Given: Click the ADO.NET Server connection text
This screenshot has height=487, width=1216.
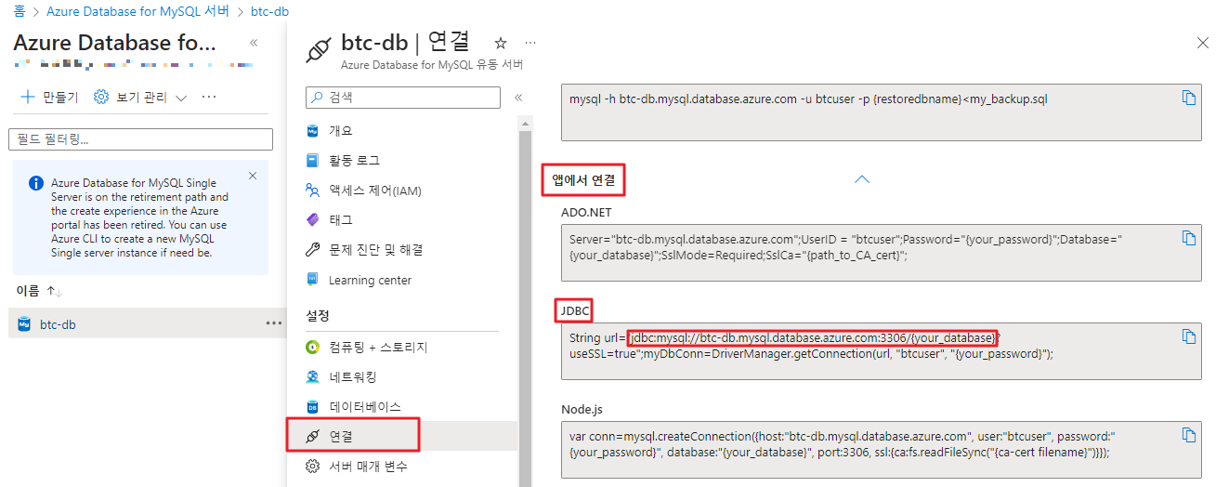Looking at the screenshot, I should tap(846, 246).
